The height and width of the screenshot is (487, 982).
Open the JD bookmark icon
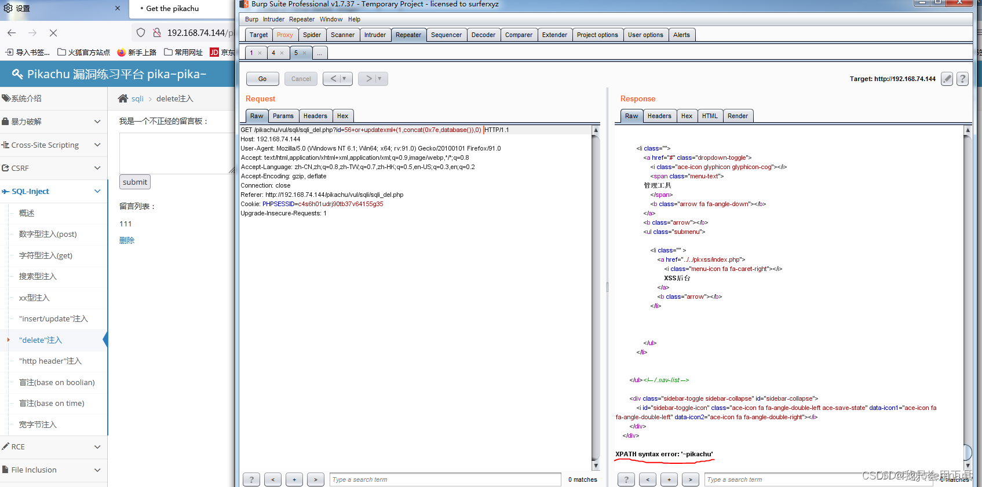[214, 52]
